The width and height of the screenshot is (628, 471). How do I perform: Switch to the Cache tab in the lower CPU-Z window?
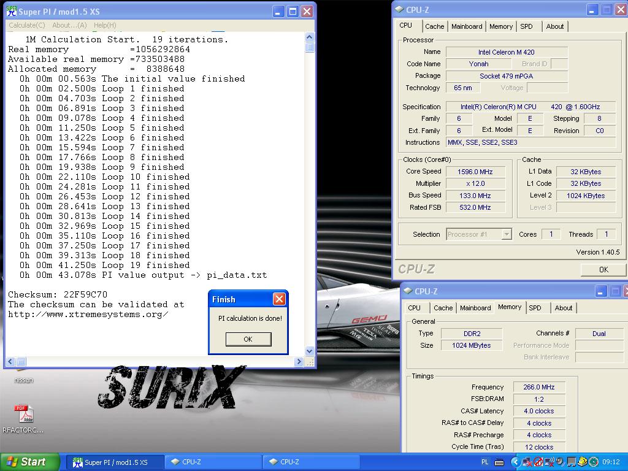coord(443,308)
